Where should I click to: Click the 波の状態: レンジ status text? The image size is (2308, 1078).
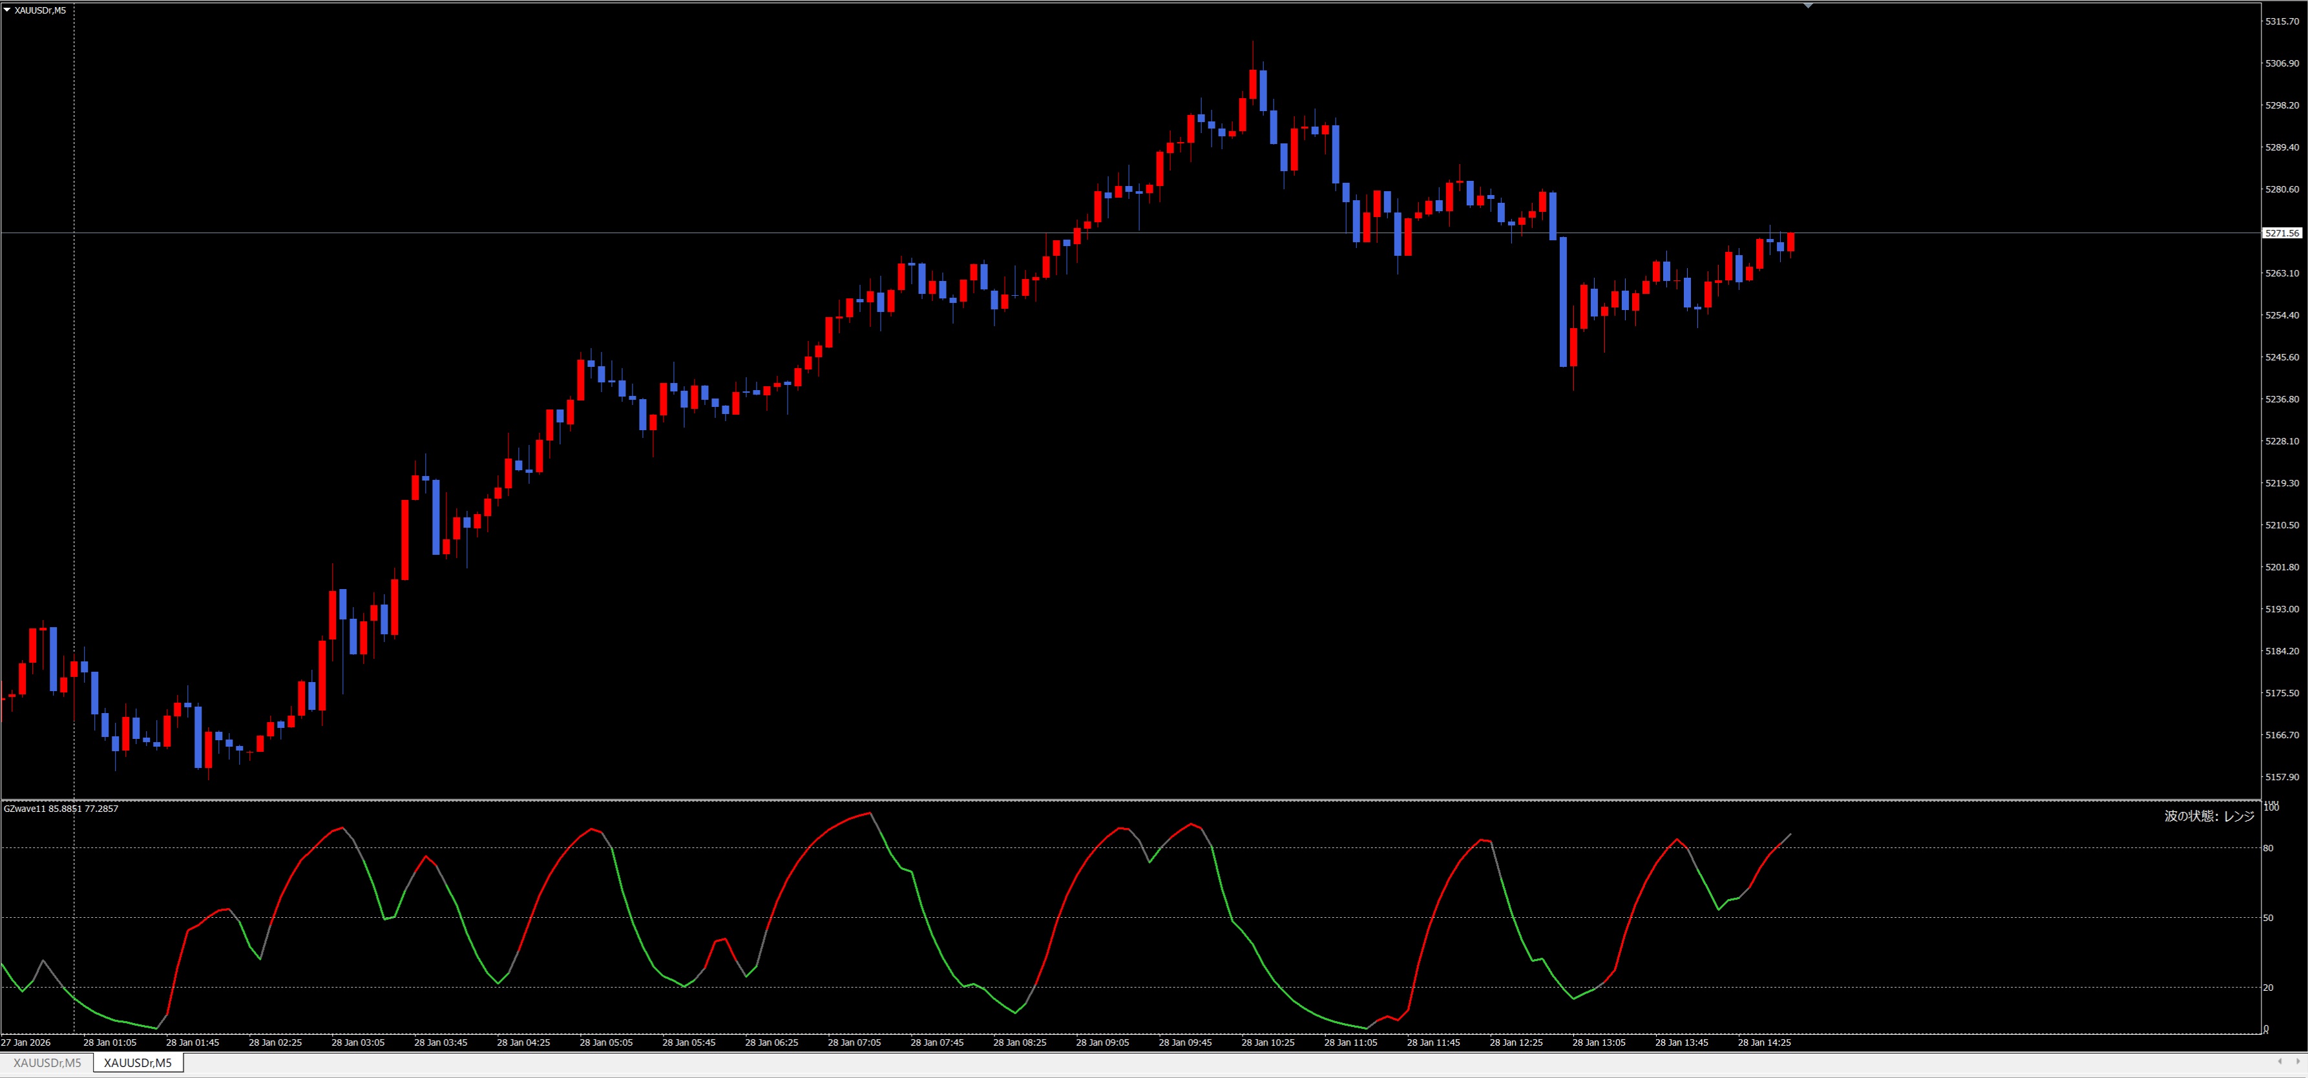pyautogui.click(x=2208, y=816)
